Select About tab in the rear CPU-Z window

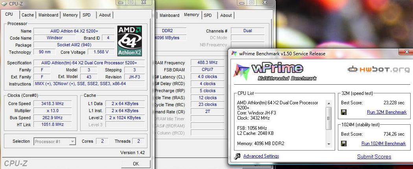coord(226,15)
